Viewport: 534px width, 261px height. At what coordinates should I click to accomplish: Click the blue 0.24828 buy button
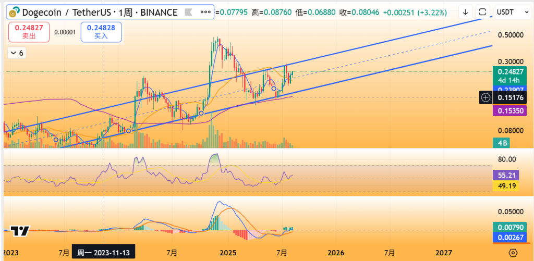pos(101,32)
